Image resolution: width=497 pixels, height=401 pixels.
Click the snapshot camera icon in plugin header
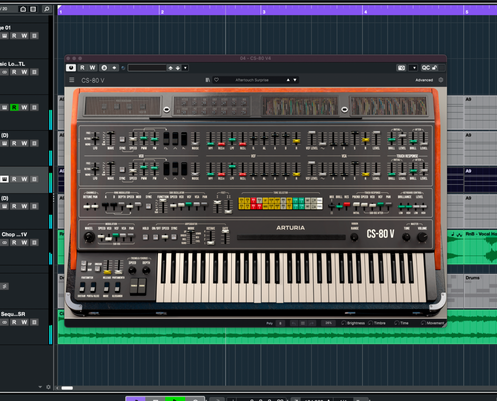[x=402, y=68]
